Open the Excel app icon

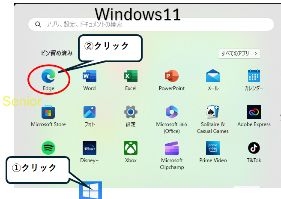pyautogui.click(x=131, y=76)
